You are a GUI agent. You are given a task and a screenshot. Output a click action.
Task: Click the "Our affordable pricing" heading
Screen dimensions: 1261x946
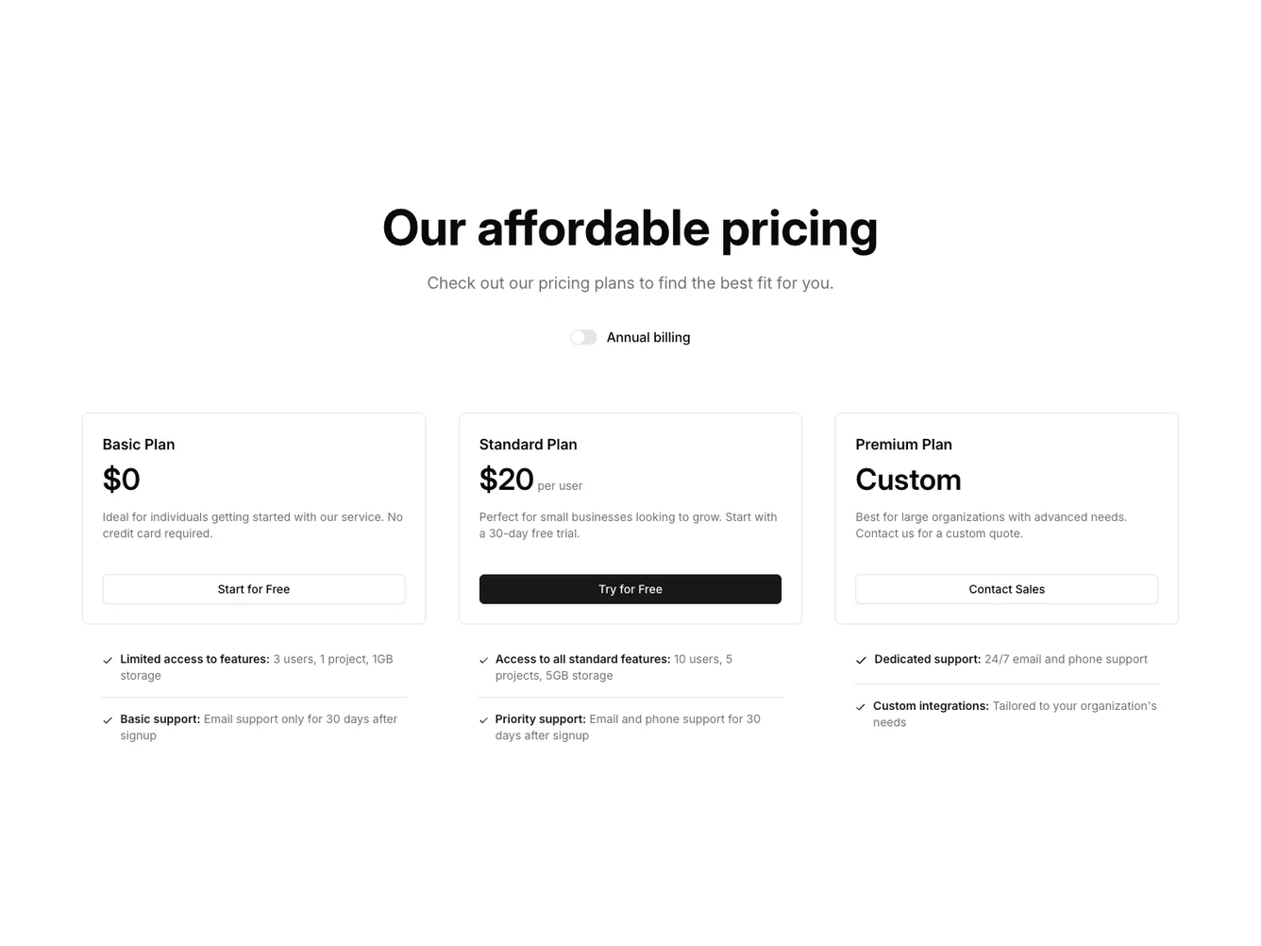(x=630, y=228)
